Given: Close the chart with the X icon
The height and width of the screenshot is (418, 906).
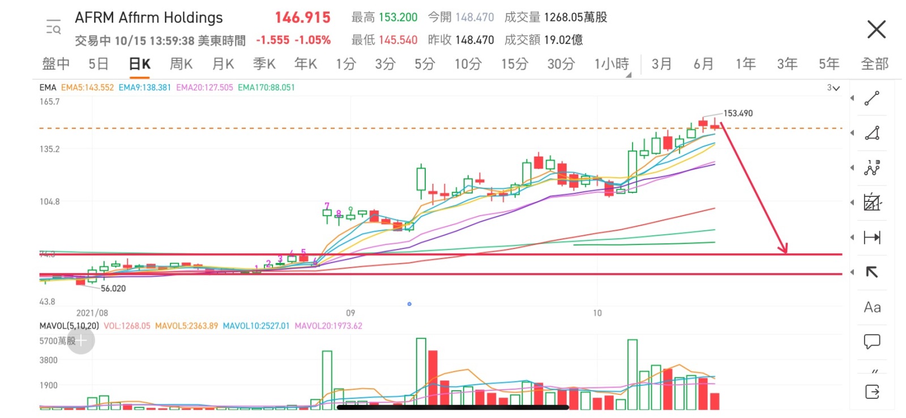Looking at the screenshot, I should 876,29.
